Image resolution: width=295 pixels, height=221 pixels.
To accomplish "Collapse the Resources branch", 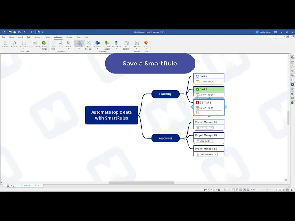I will click(x=185, y=138).
